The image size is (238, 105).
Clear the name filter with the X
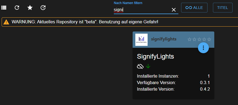[173, 10]
